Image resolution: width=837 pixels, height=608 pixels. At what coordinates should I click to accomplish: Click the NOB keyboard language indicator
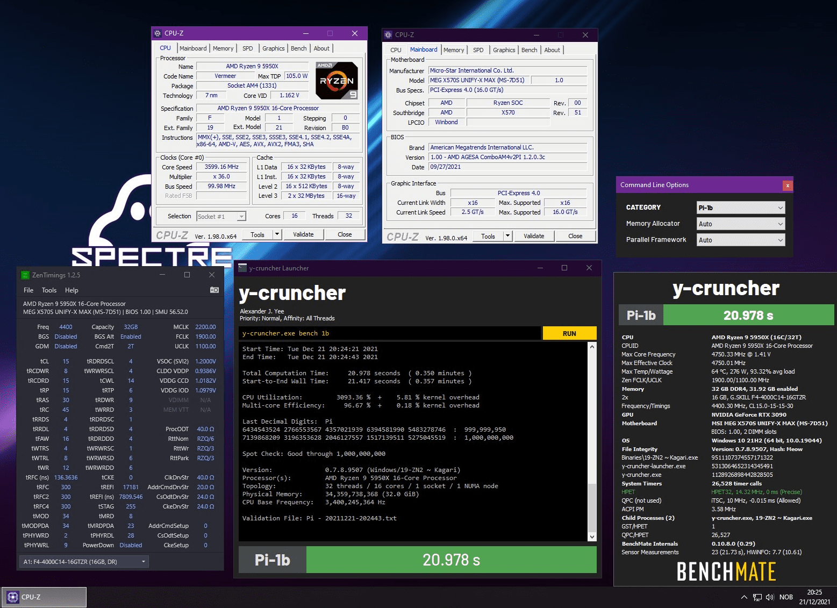click(x=786, y=597)
